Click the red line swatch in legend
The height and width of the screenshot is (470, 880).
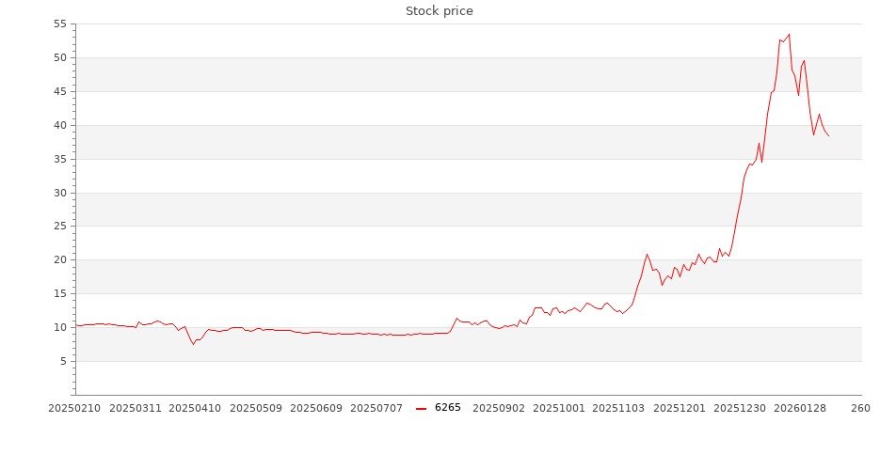[x=422, y=408]
